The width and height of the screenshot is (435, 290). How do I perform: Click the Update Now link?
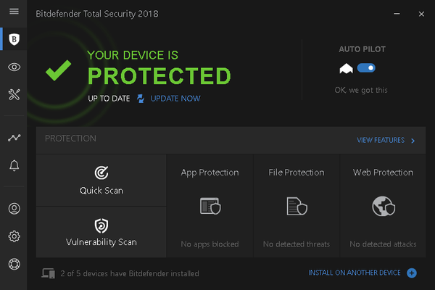[x=175, y=99]
